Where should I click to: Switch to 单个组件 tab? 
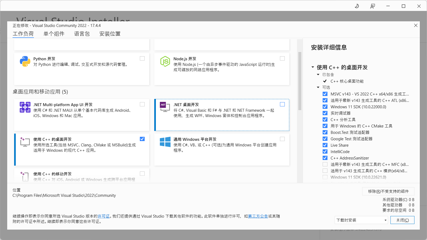click(x=54, y=34)
